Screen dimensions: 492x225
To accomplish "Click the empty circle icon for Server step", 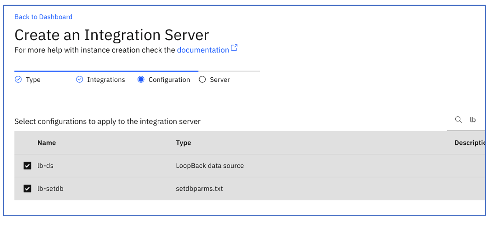I will [x=202, y=79].
